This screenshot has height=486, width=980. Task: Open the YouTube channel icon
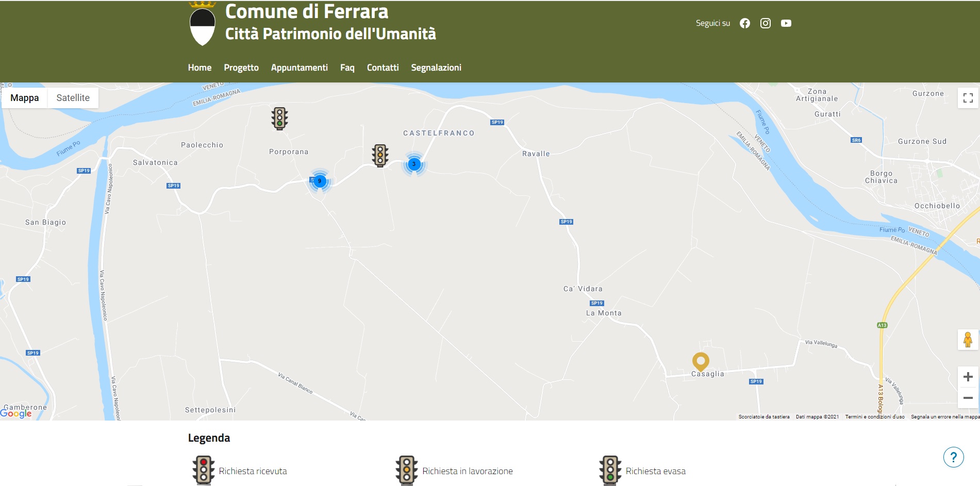coord(786,23)
